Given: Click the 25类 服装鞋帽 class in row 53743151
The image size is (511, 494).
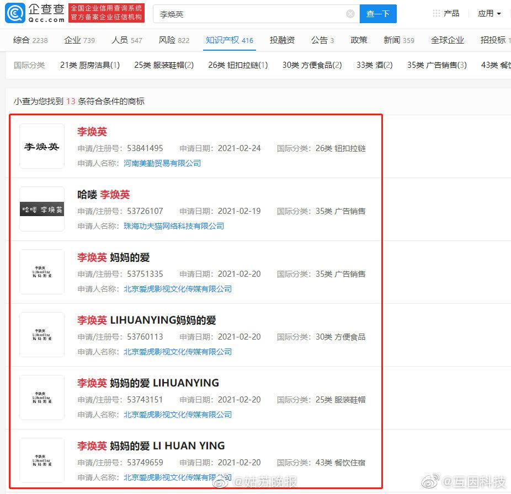Looking at the screenshot, I should tap(340, 400).
